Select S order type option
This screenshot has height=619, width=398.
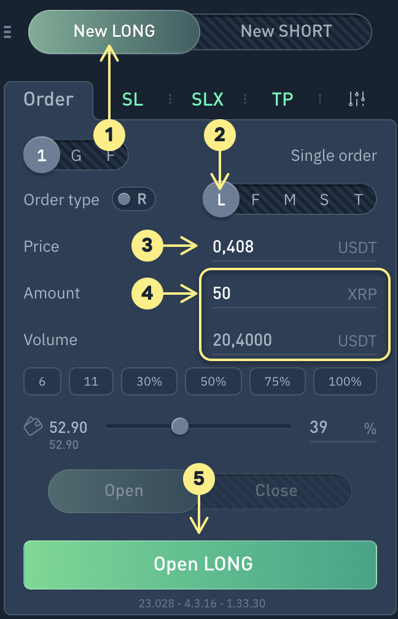click(x=324, y=200)
